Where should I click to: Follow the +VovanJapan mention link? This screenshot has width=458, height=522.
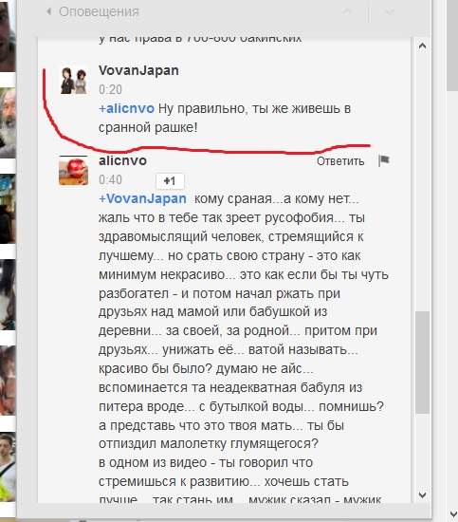tap(142, 198)
